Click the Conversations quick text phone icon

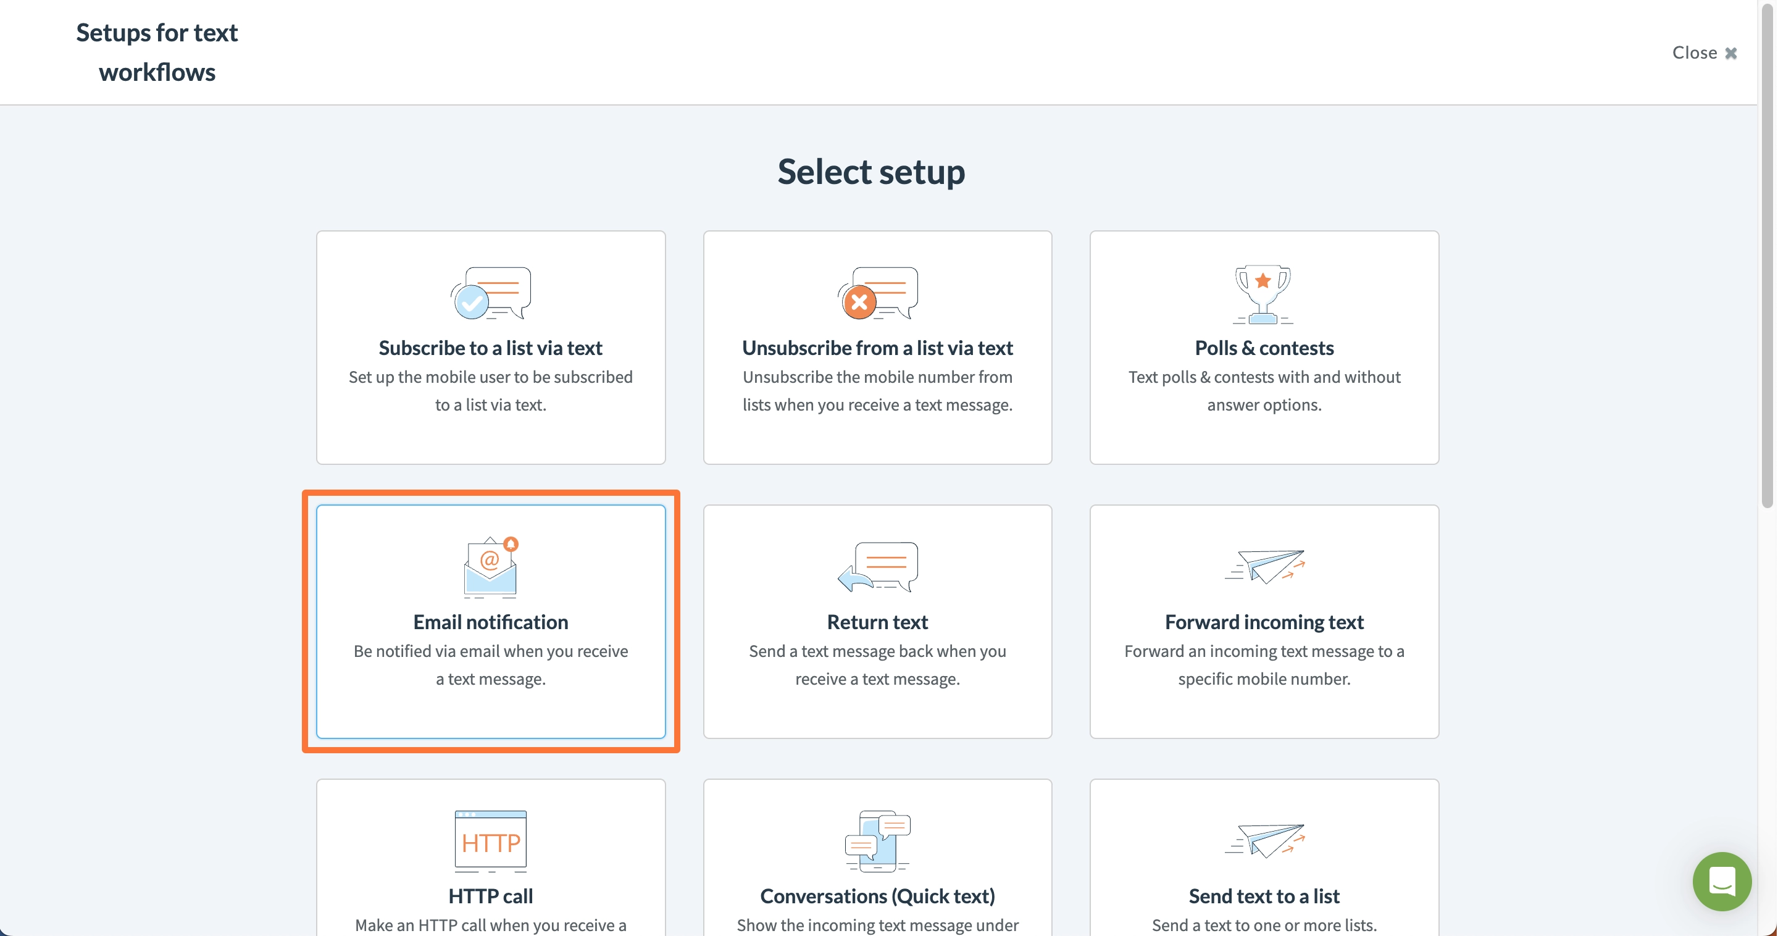coord(877,841)
